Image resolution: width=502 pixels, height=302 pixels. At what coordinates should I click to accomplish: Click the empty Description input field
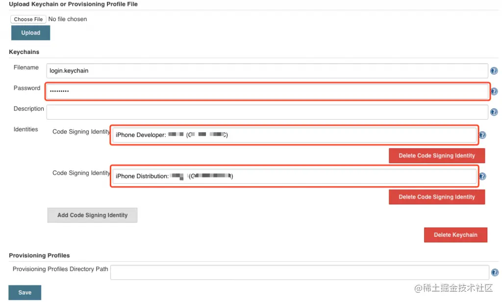click(x=267, y=112)
